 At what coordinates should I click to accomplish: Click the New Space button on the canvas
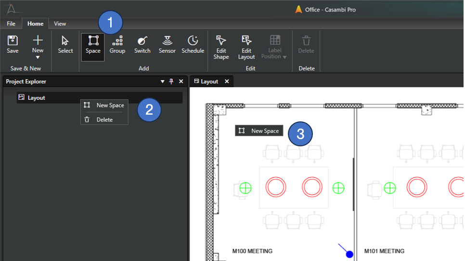[x=259, y=131]
